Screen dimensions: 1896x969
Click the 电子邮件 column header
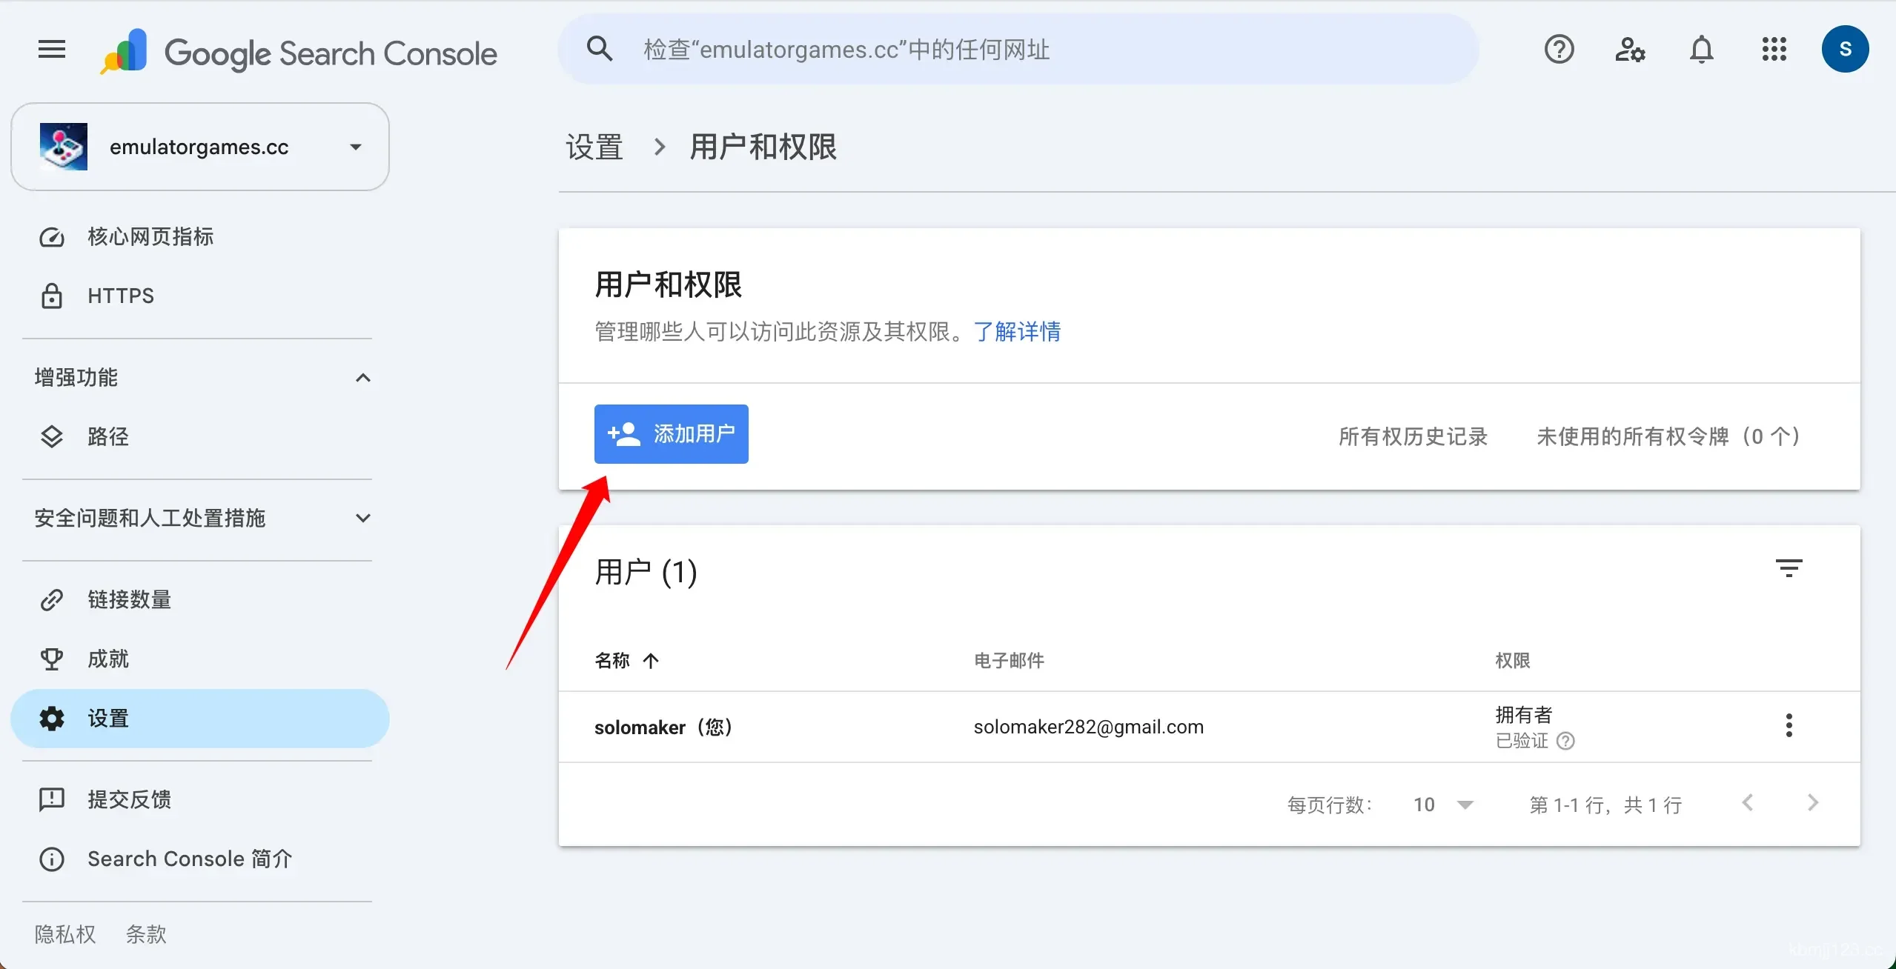click(1009, 660)
